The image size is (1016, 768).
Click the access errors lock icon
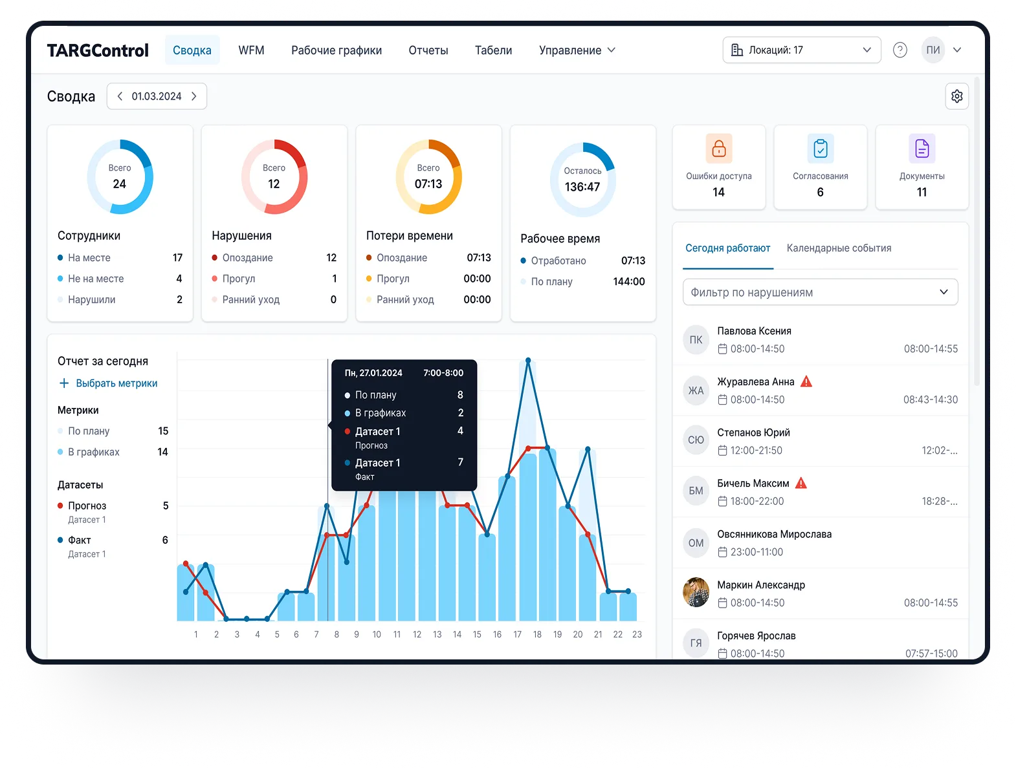(x=718, y=149)
